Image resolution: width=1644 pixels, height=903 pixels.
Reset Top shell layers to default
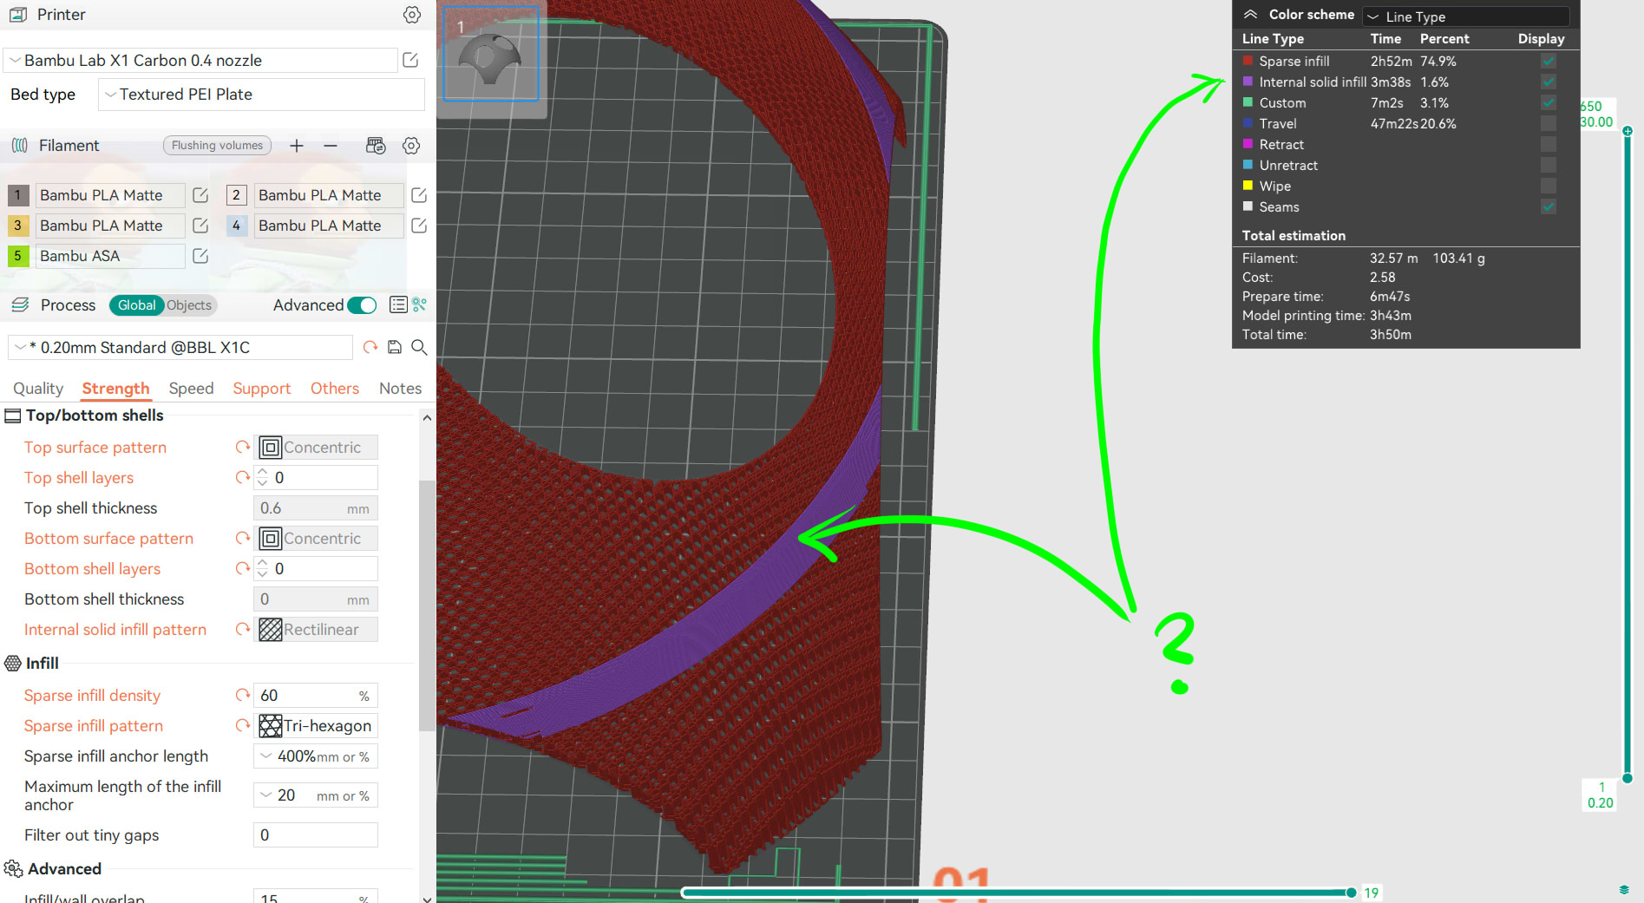click(243, 478)
